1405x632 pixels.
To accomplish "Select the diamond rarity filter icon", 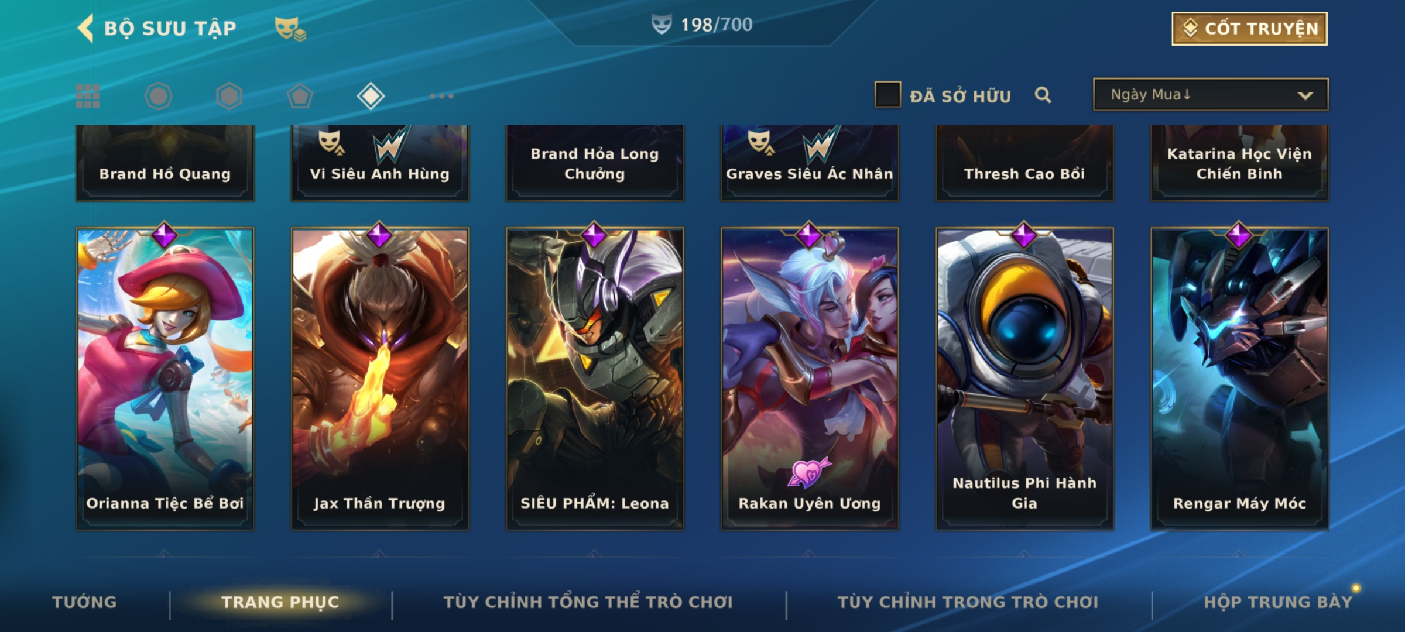I will click(x=371, y=96).
